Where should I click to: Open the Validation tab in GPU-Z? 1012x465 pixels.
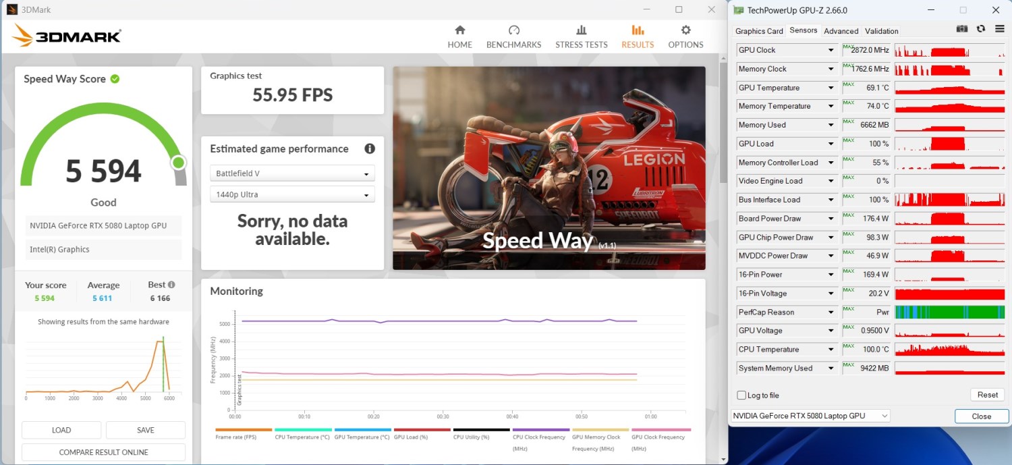pyautogui.click(x=881, y=31)
